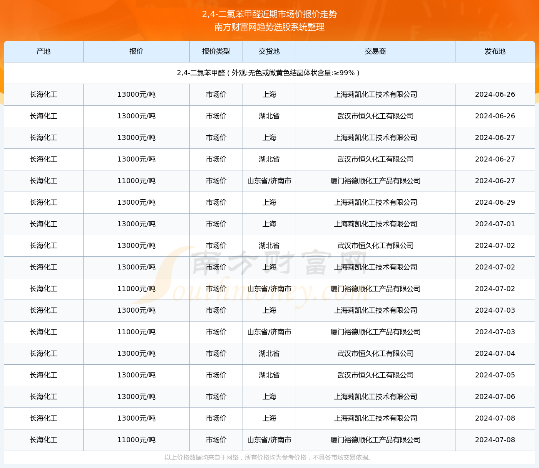Click 13000元/吨 in the 2024-06-29 row
Viewport: 539px width, 468px height.
pyautogui.click(x=136, y=202)
